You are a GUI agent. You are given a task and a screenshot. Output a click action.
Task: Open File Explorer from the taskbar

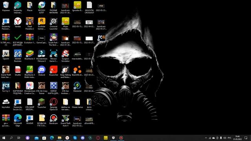click(60, 138)
